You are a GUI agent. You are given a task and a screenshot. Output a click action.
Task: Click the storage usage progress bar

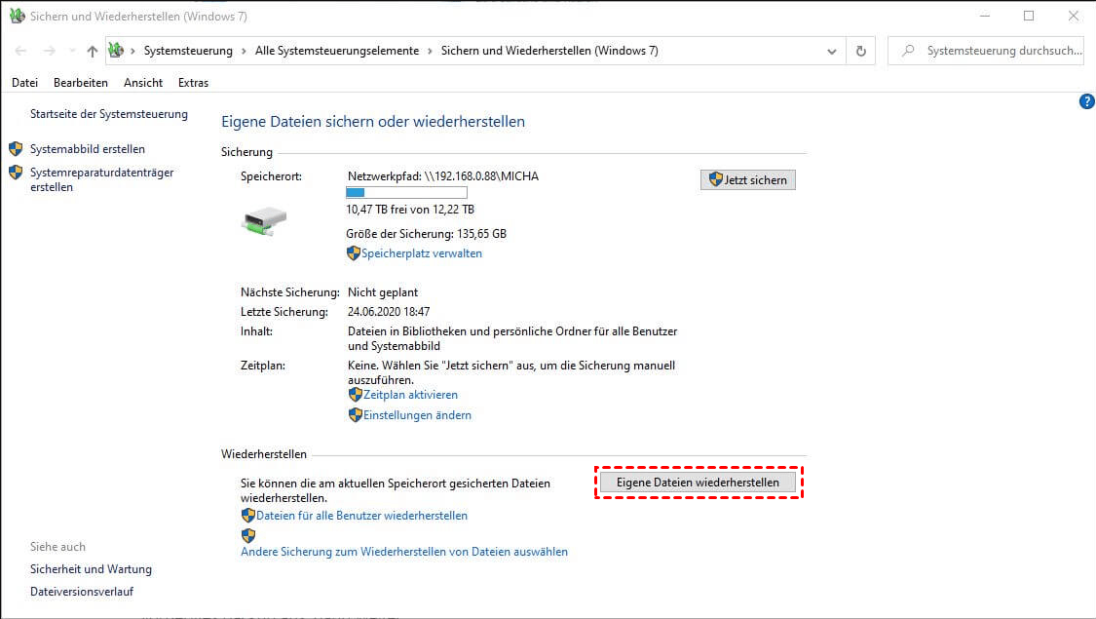pos(406,192)
